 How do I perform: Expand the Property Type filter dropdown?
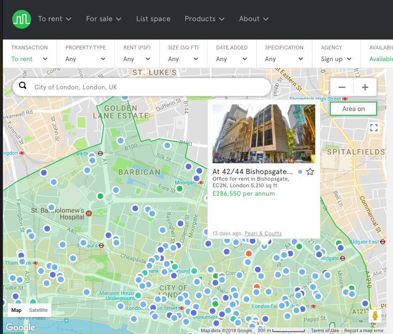(x=85, y=59)
